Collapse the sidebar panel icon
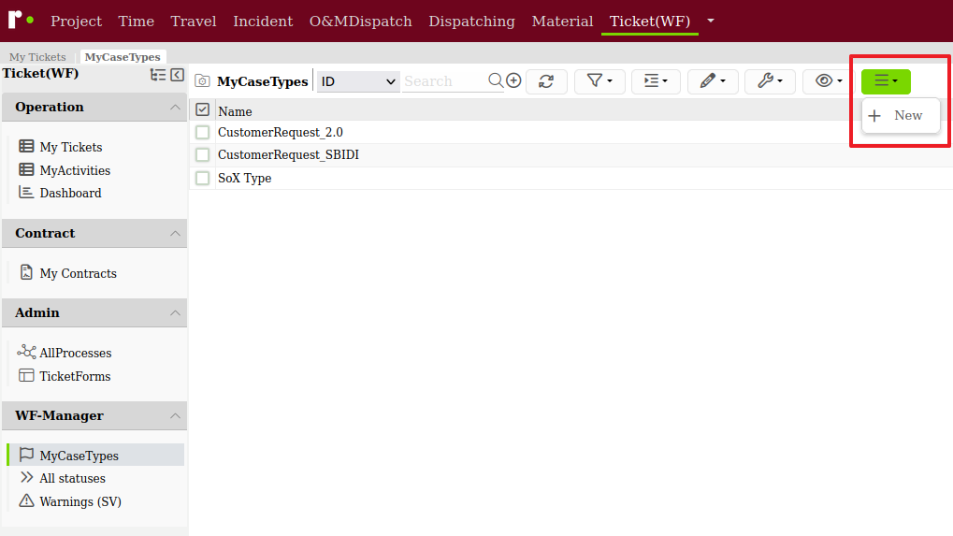953x536 pixels. pyautogui.click(x=178, y=74)
